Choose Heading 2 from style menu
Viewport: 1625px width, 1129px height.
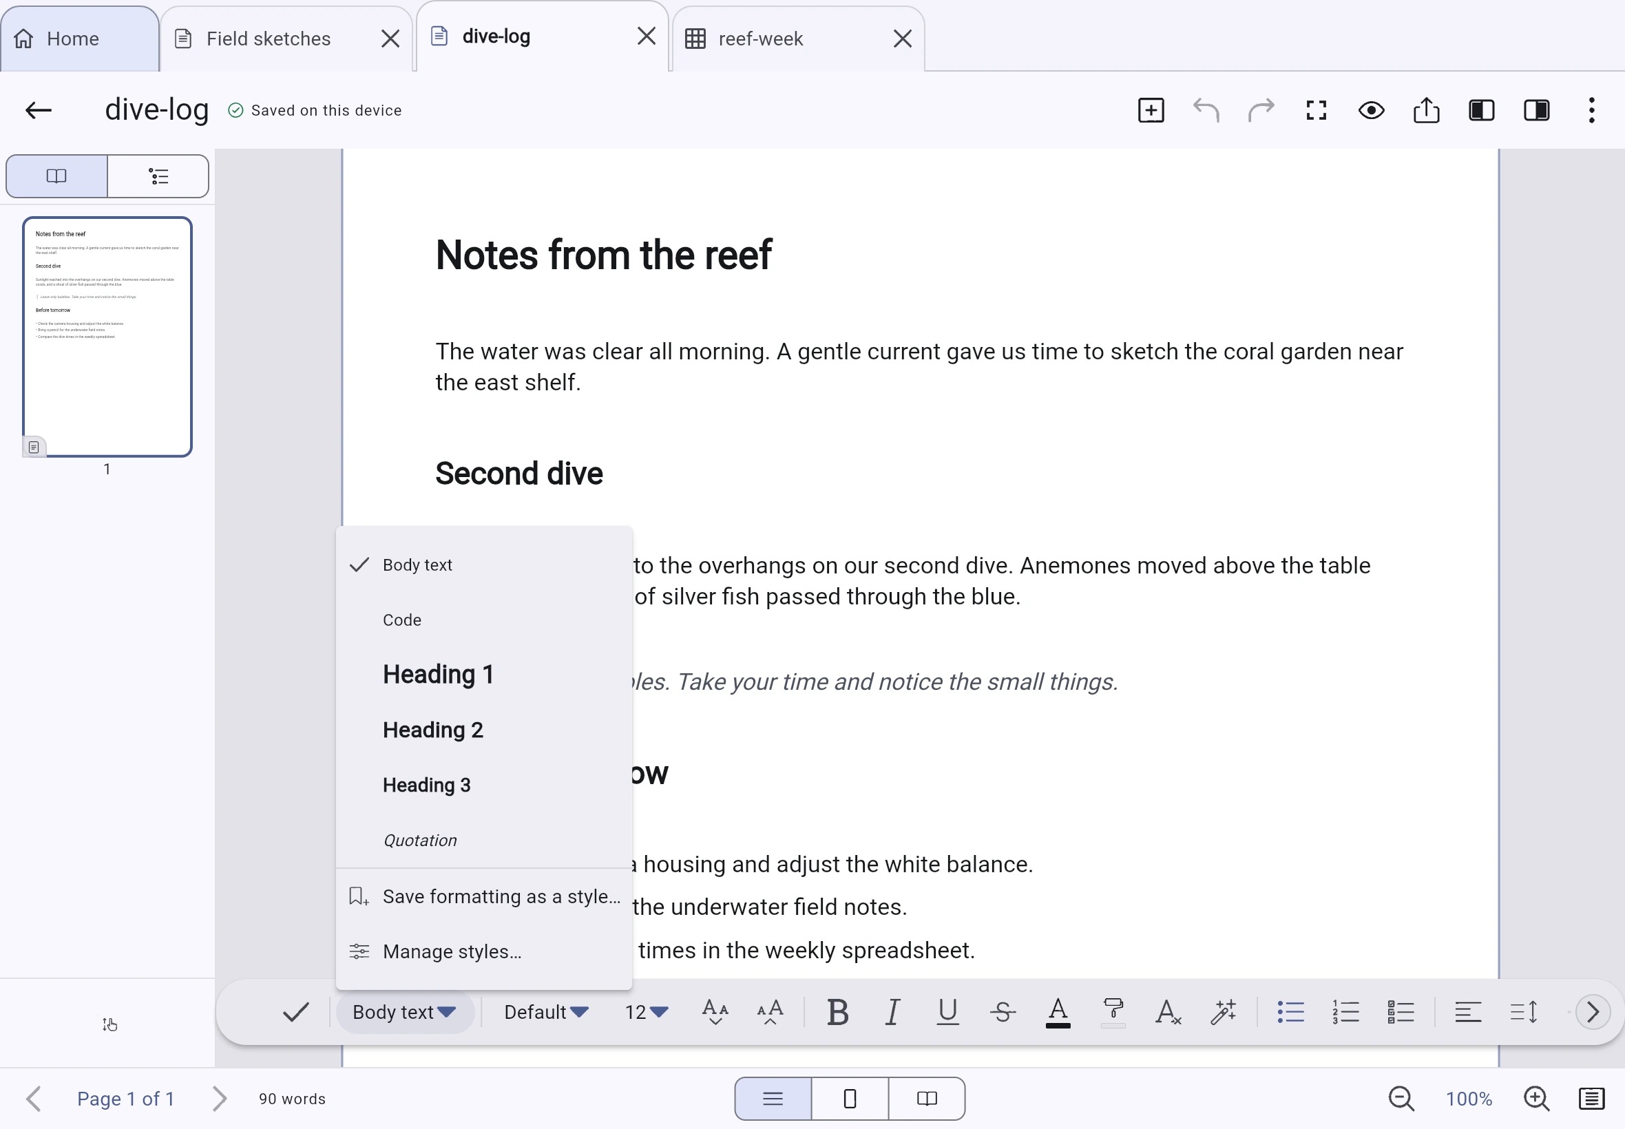(x=484, y=730)
